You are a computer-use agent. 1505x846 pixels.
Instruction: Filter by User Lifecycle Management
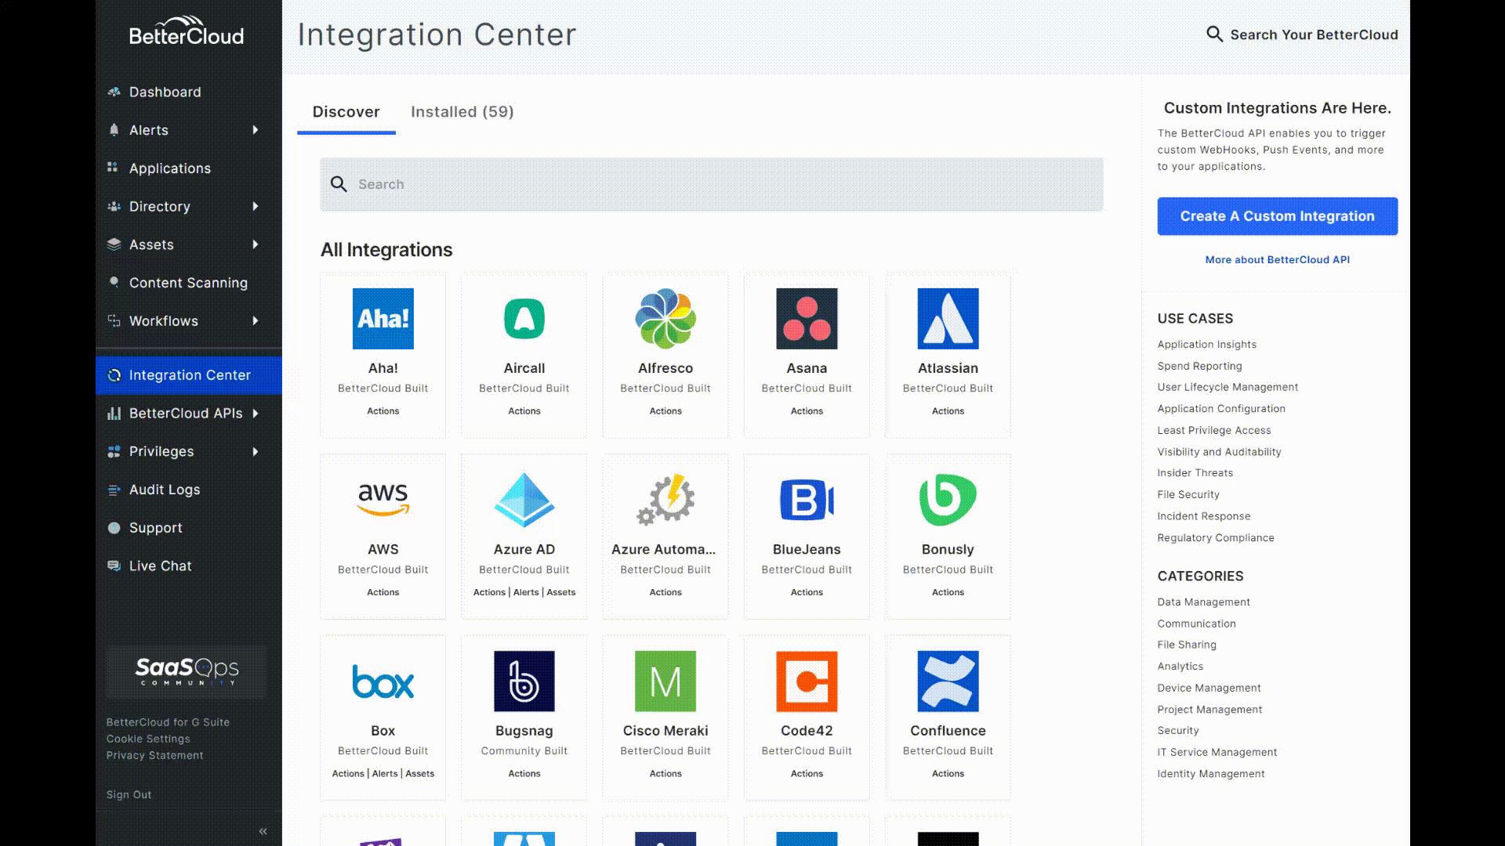[x=1228, y=387]
